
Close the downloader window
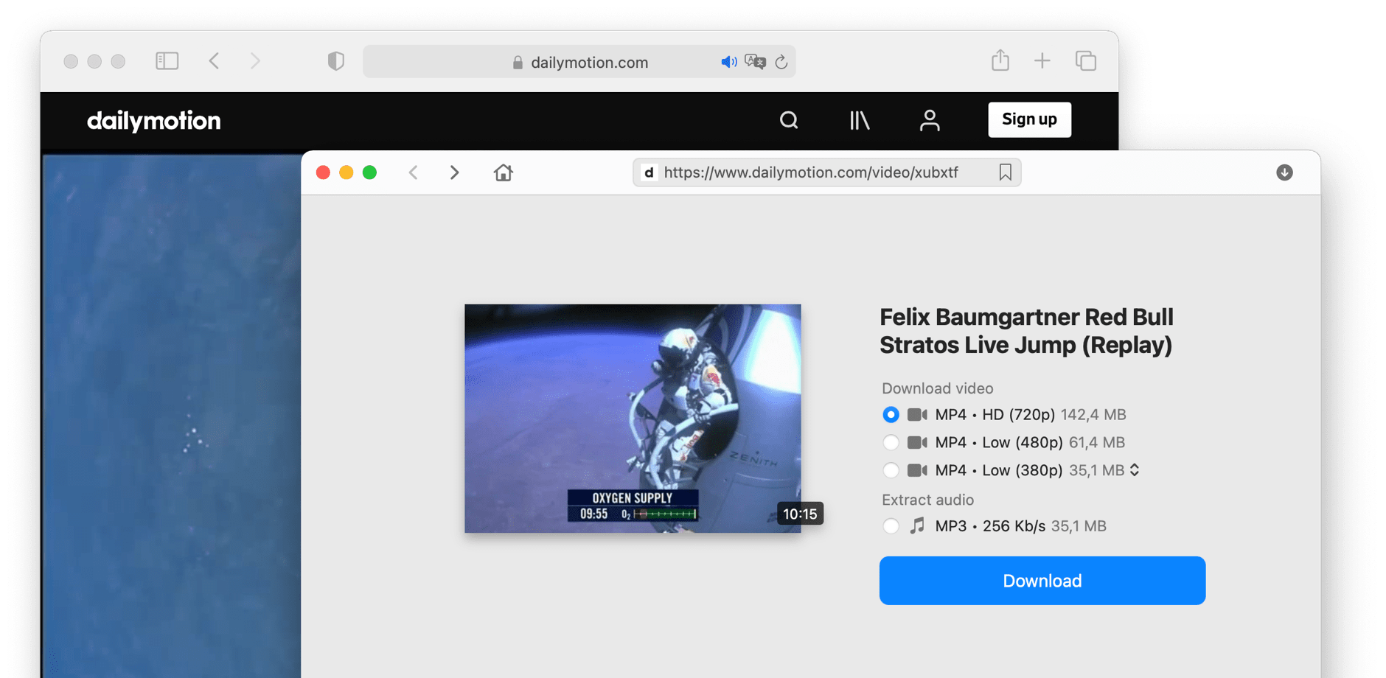click(x=323, y=172)
